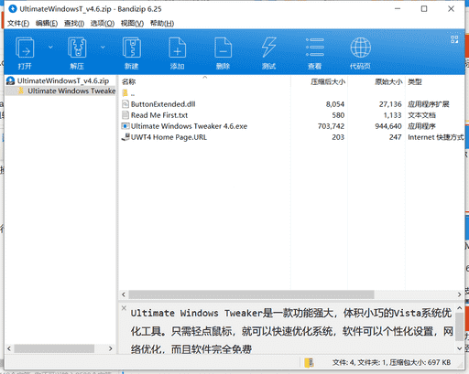The width and height of the screenshot is (469, 374).
Task: Open the 文件(F) menu
Action: 18,23
